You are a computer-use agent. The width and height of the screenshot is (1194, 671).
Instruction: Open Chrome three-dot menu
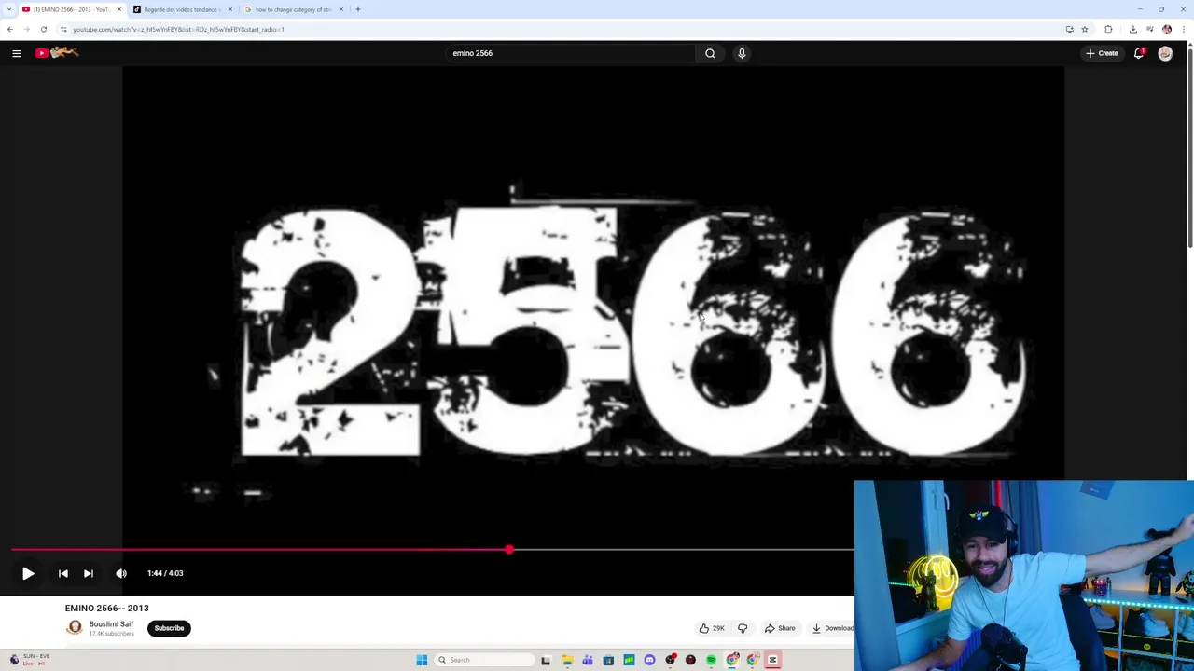coord(1183,29)
